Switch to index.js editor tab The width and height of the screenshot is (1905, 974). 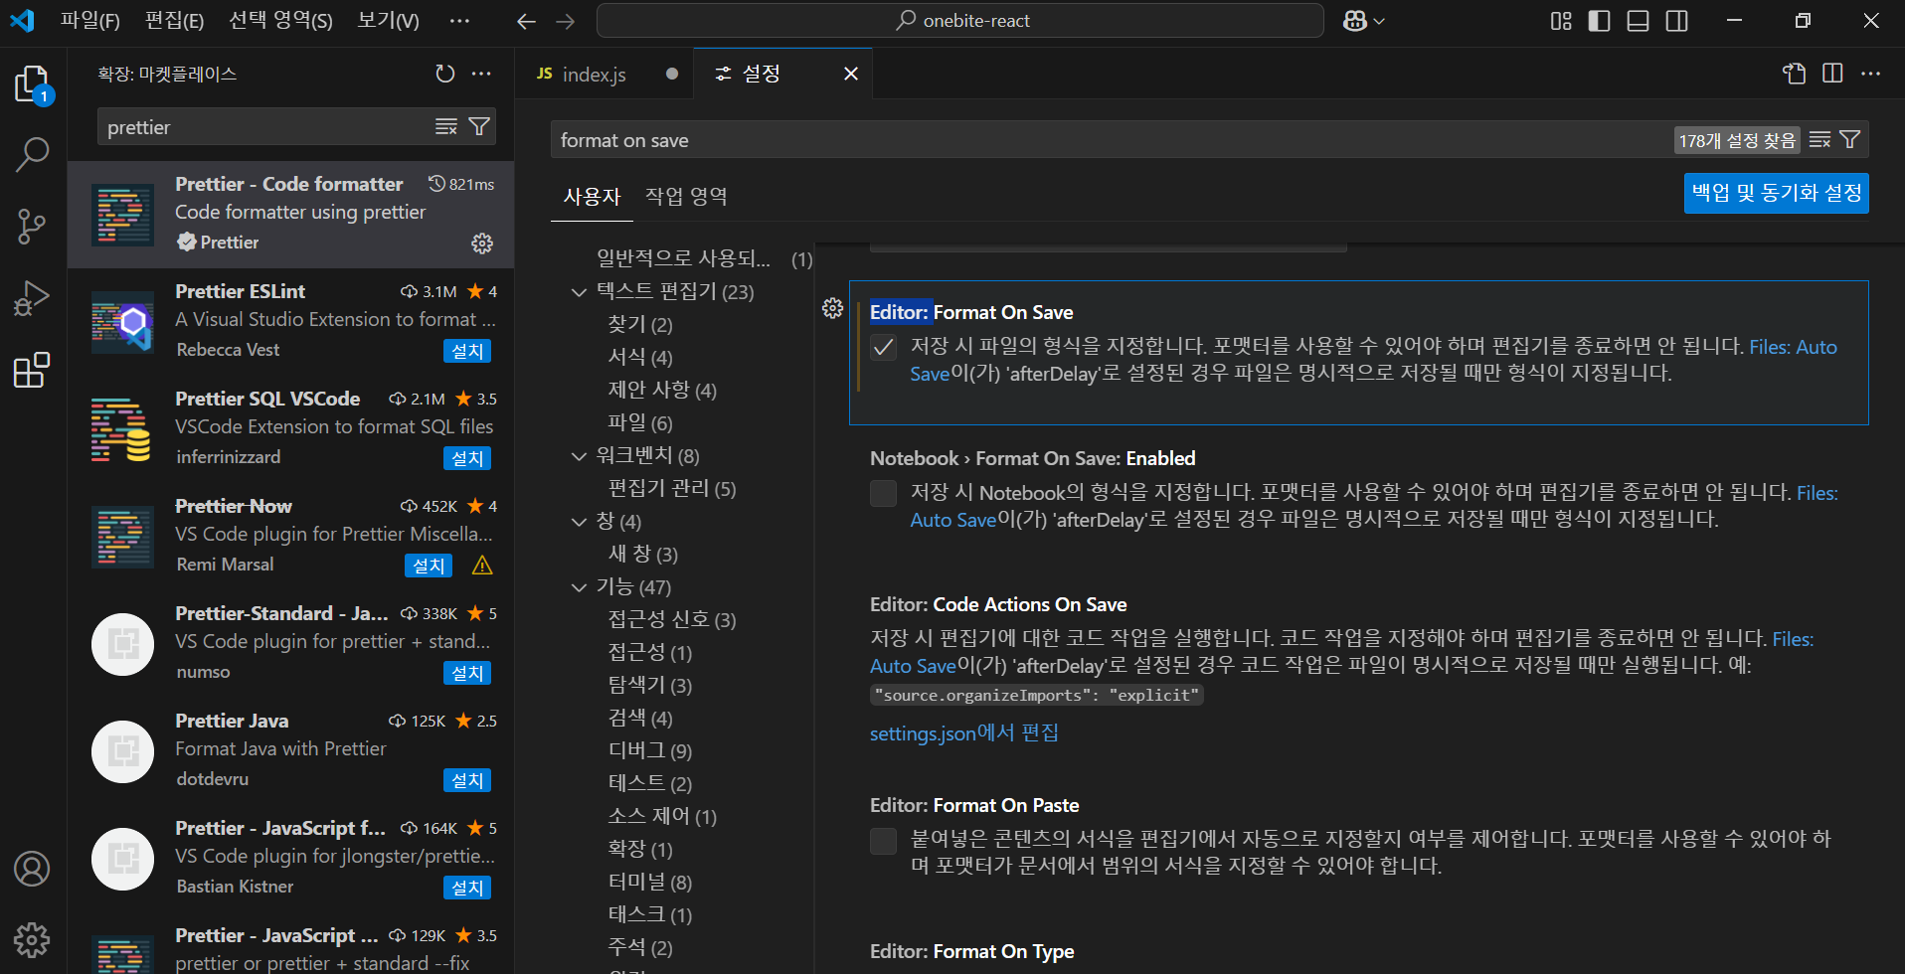tap(605, 74)
